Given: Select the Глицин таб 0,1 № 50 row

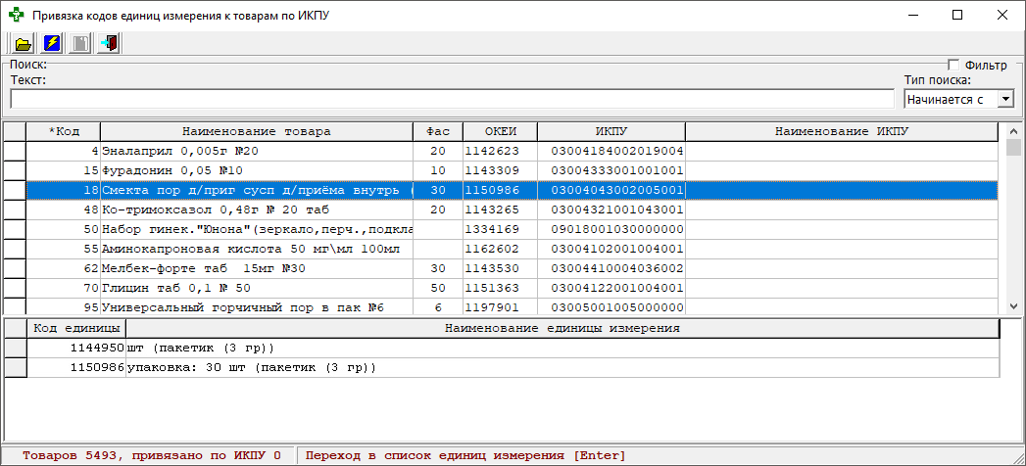Looking at the screenshot, I should (257, 289).
